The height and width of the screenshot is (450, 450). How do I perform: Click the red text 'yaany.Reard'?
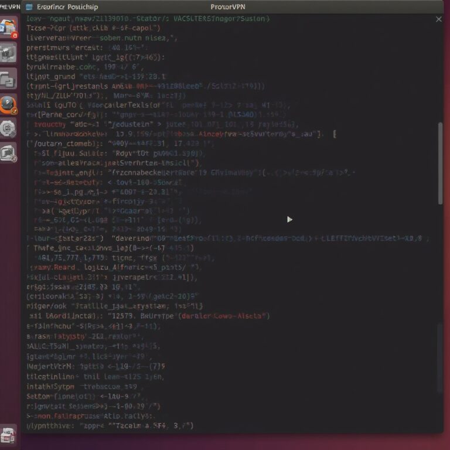click(53, 267)
